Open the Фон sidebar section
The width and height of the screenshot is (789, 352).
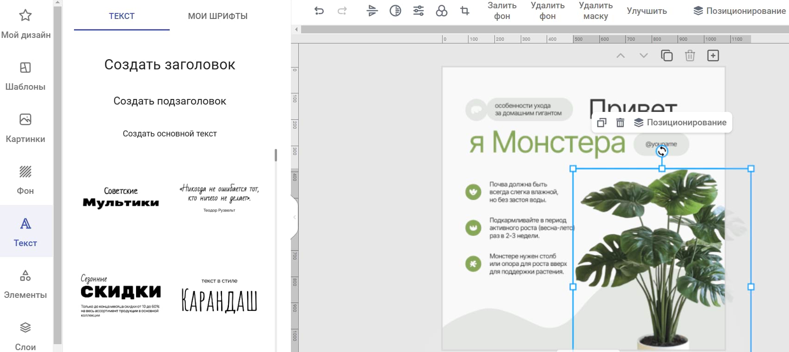click(x=25, y=180)
